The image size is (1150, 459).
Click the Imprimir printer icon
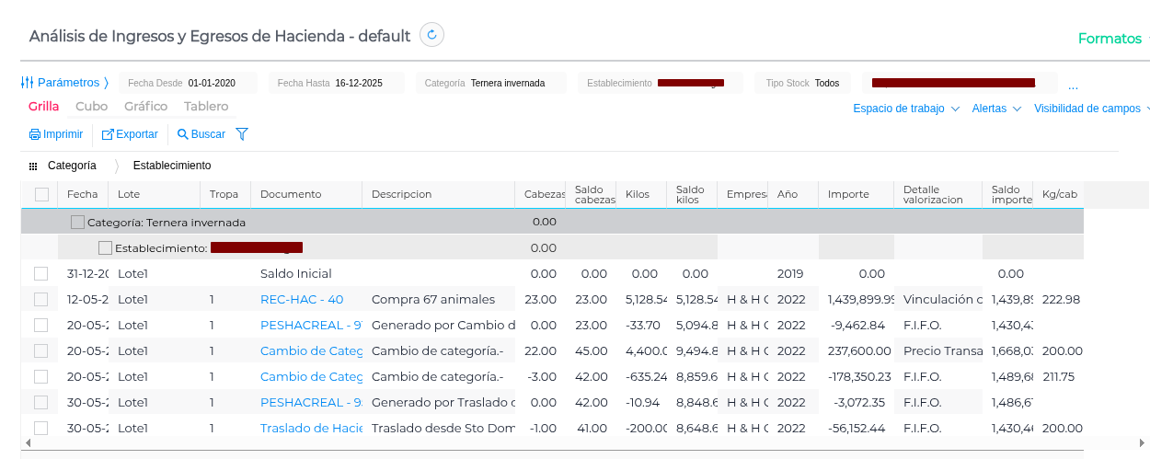[x=35, y=134]
